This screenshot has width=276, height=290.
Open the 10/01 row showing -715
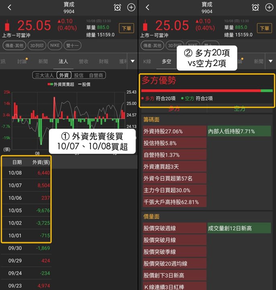pos(26,236)
